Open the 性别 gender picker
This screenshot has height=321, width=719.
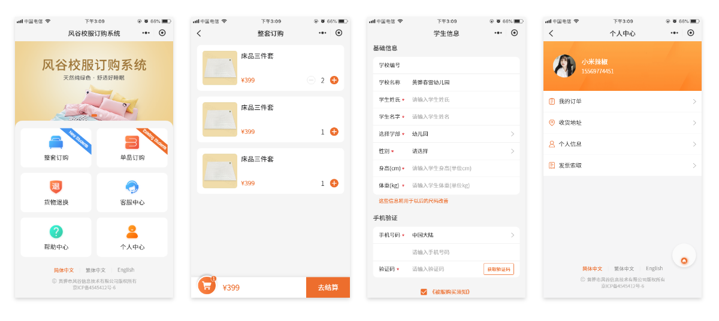(461, 151)
